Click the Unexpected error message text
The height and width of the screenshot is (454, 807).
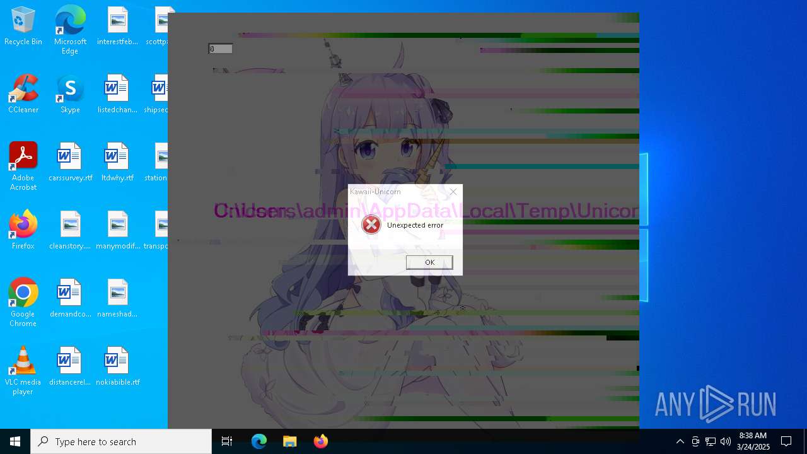click(415, 225)
